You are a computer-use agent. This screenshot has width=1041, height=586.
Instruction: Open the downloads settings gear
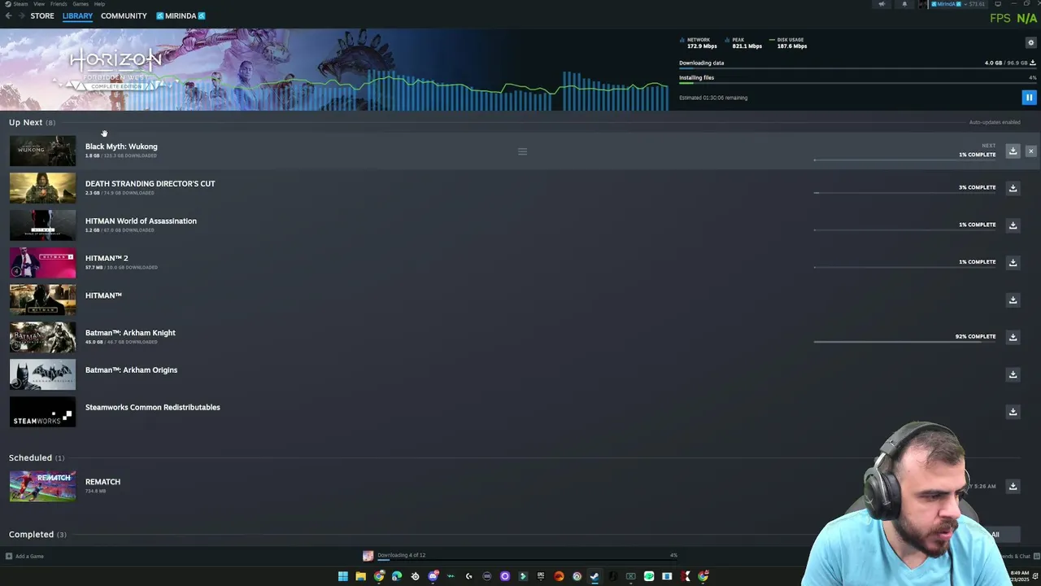[1030, 42]
